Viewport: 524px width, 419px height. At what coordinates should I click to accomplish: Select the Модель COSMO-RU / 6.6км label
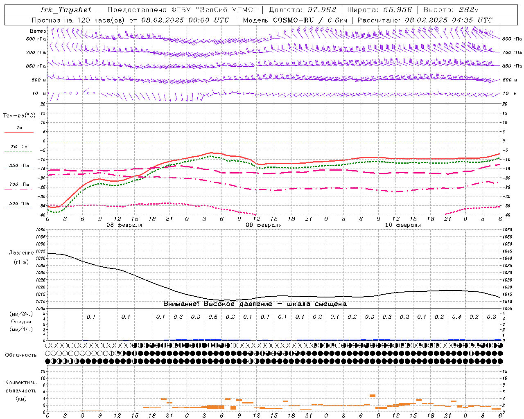coord(295,20)
